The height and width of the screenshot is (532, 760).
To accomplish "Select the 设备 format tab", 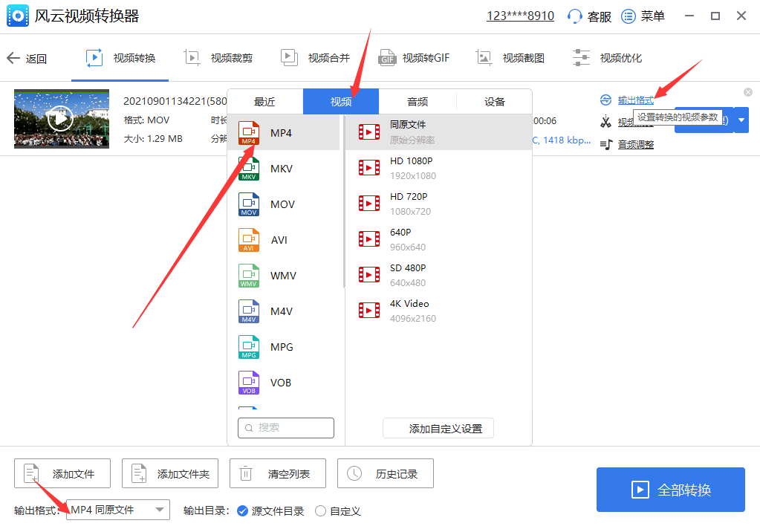I will click(494, 102).
